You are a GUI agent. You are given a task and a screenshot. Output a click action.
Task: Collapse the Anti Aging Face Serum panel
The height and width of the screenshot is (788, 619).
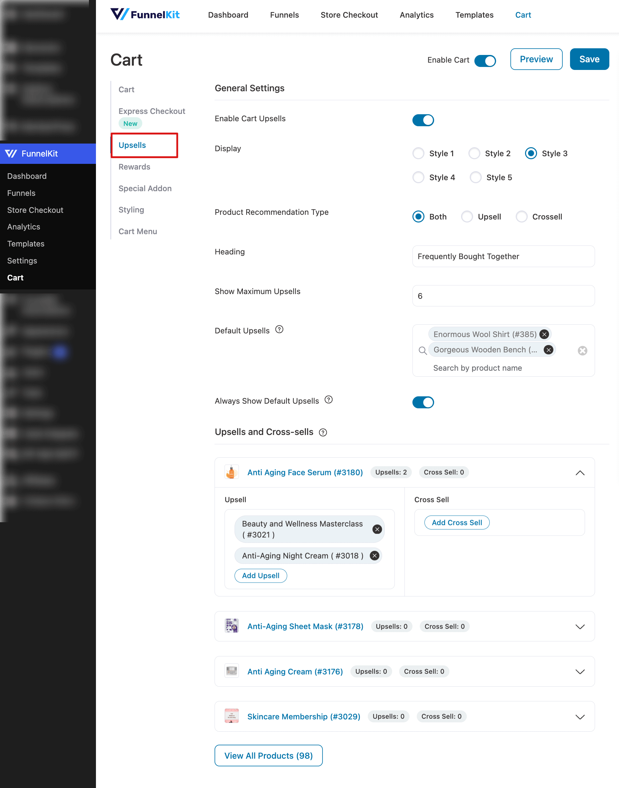(580, 473)
